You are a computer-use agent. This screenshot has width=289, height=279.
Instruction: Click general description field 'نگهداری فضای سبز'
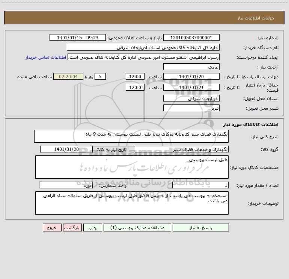(x=131, y=136)
